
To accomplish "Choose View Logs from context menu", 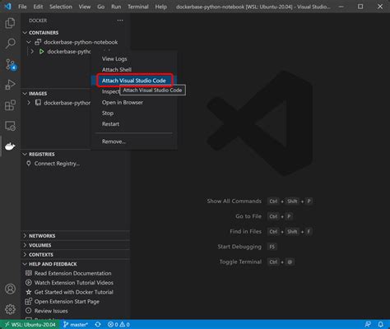I will point(134,58).
